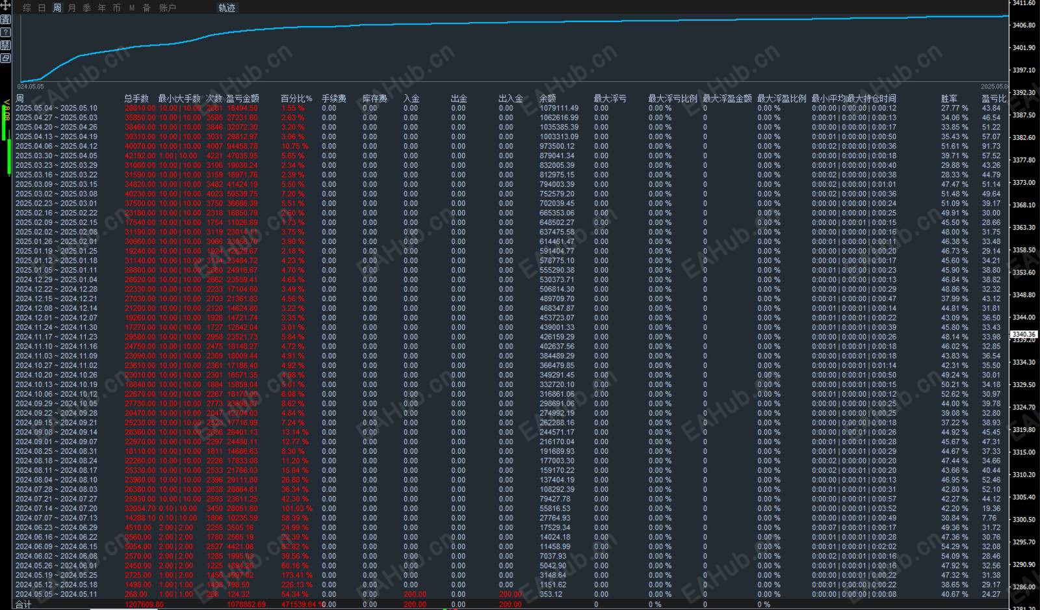This screenshot has width=1040, height=610.
Task: Select week row 2024.06.09 ~ 2024.06.15
Action: coord(57,546)
